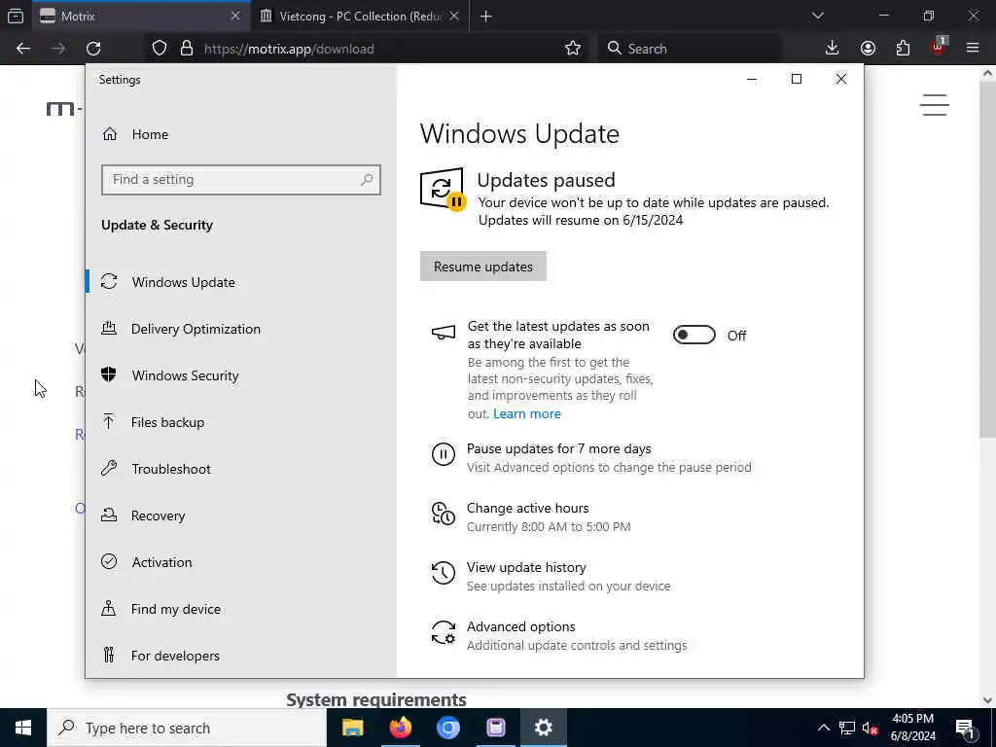Open the Firefox application hamburger menu
Screen dimensions: 996x747
(x=973, y=48)
